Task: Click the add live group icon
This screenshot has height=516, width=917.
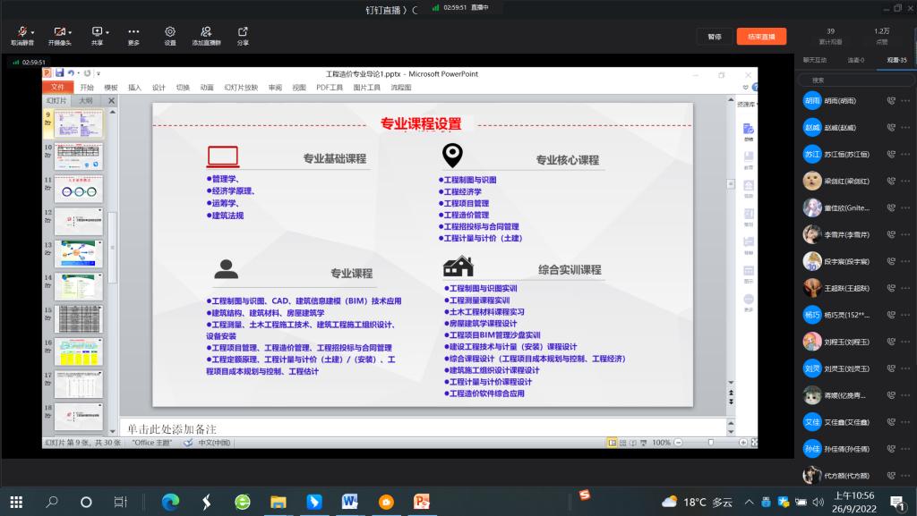Action: pyautogui.click(x=207, y=33)
